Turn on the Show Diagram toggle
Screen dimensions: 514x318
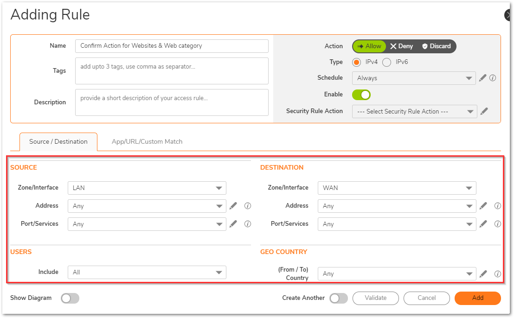(x=70, y=298)
